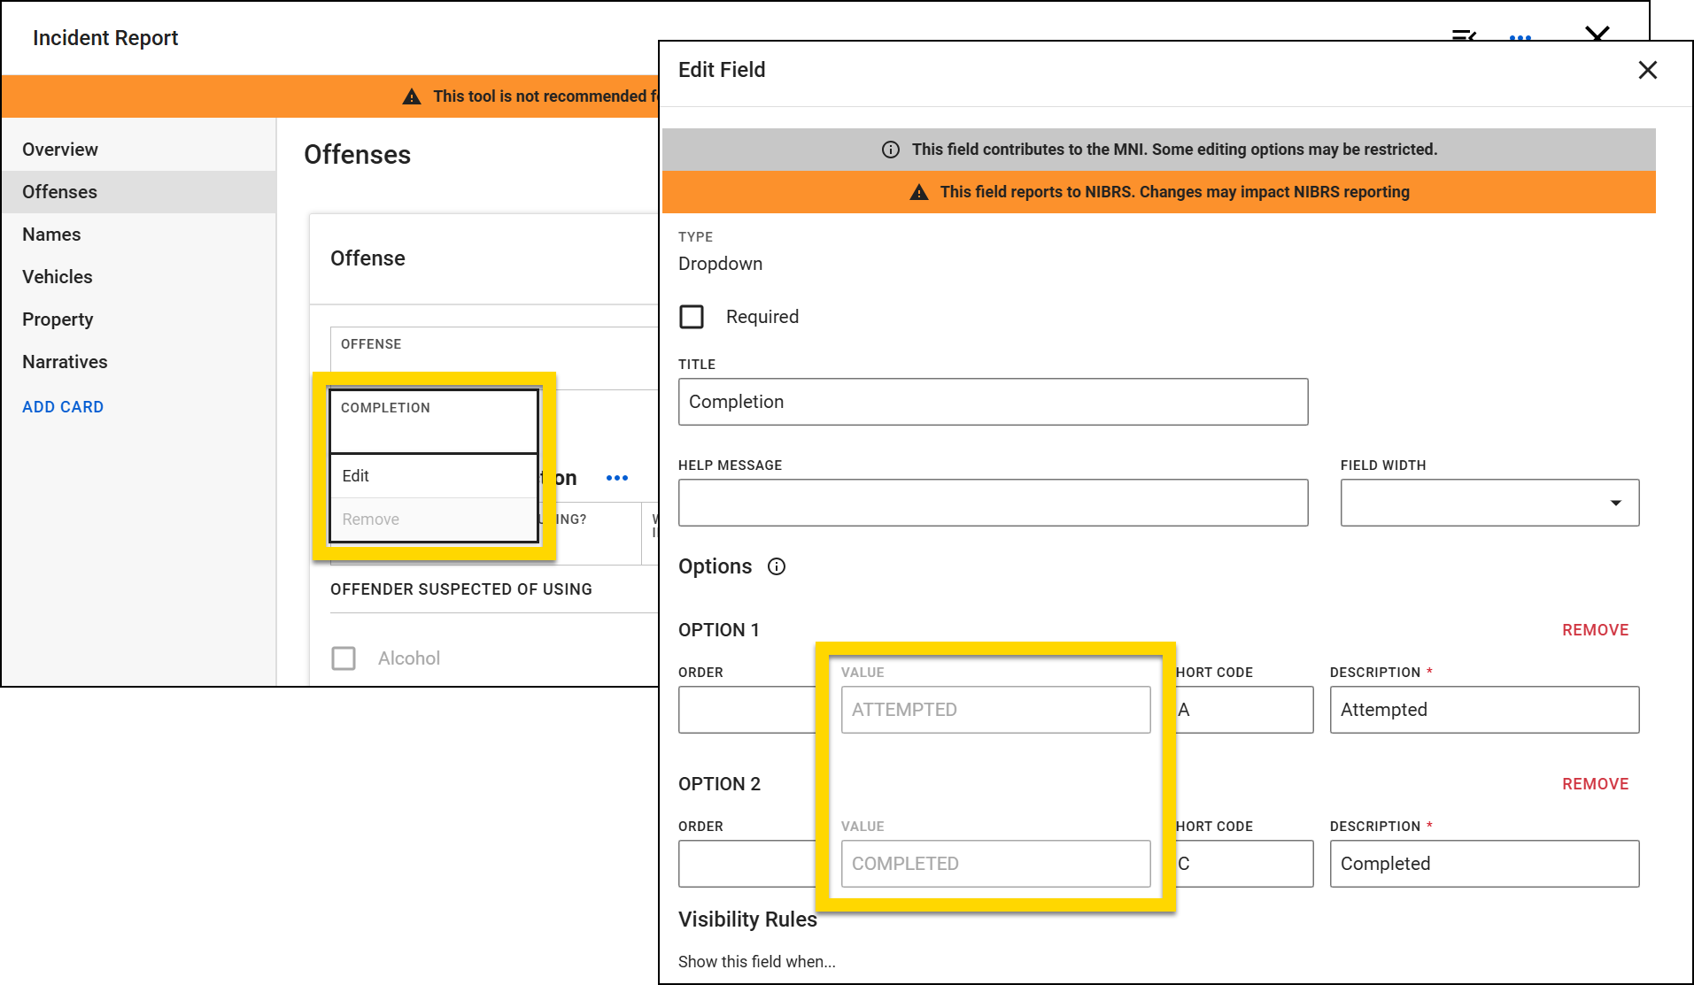Click the info icon beside the Options heading
The width and height of the screenshot is (1694, 985).
[x=777, y=567]
